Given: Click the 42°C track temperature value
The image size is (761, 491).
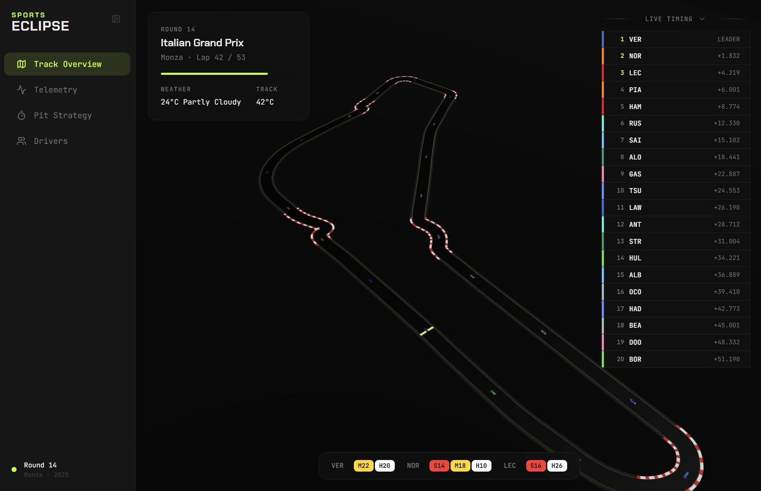Looking at the screenshot, I should [x=265, y=102].
